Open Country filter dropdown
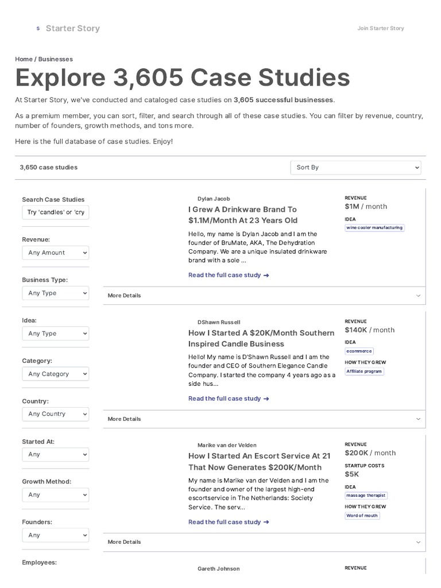Image resolution: width=441 pixels, height=588 pixels. click(56, 414)
